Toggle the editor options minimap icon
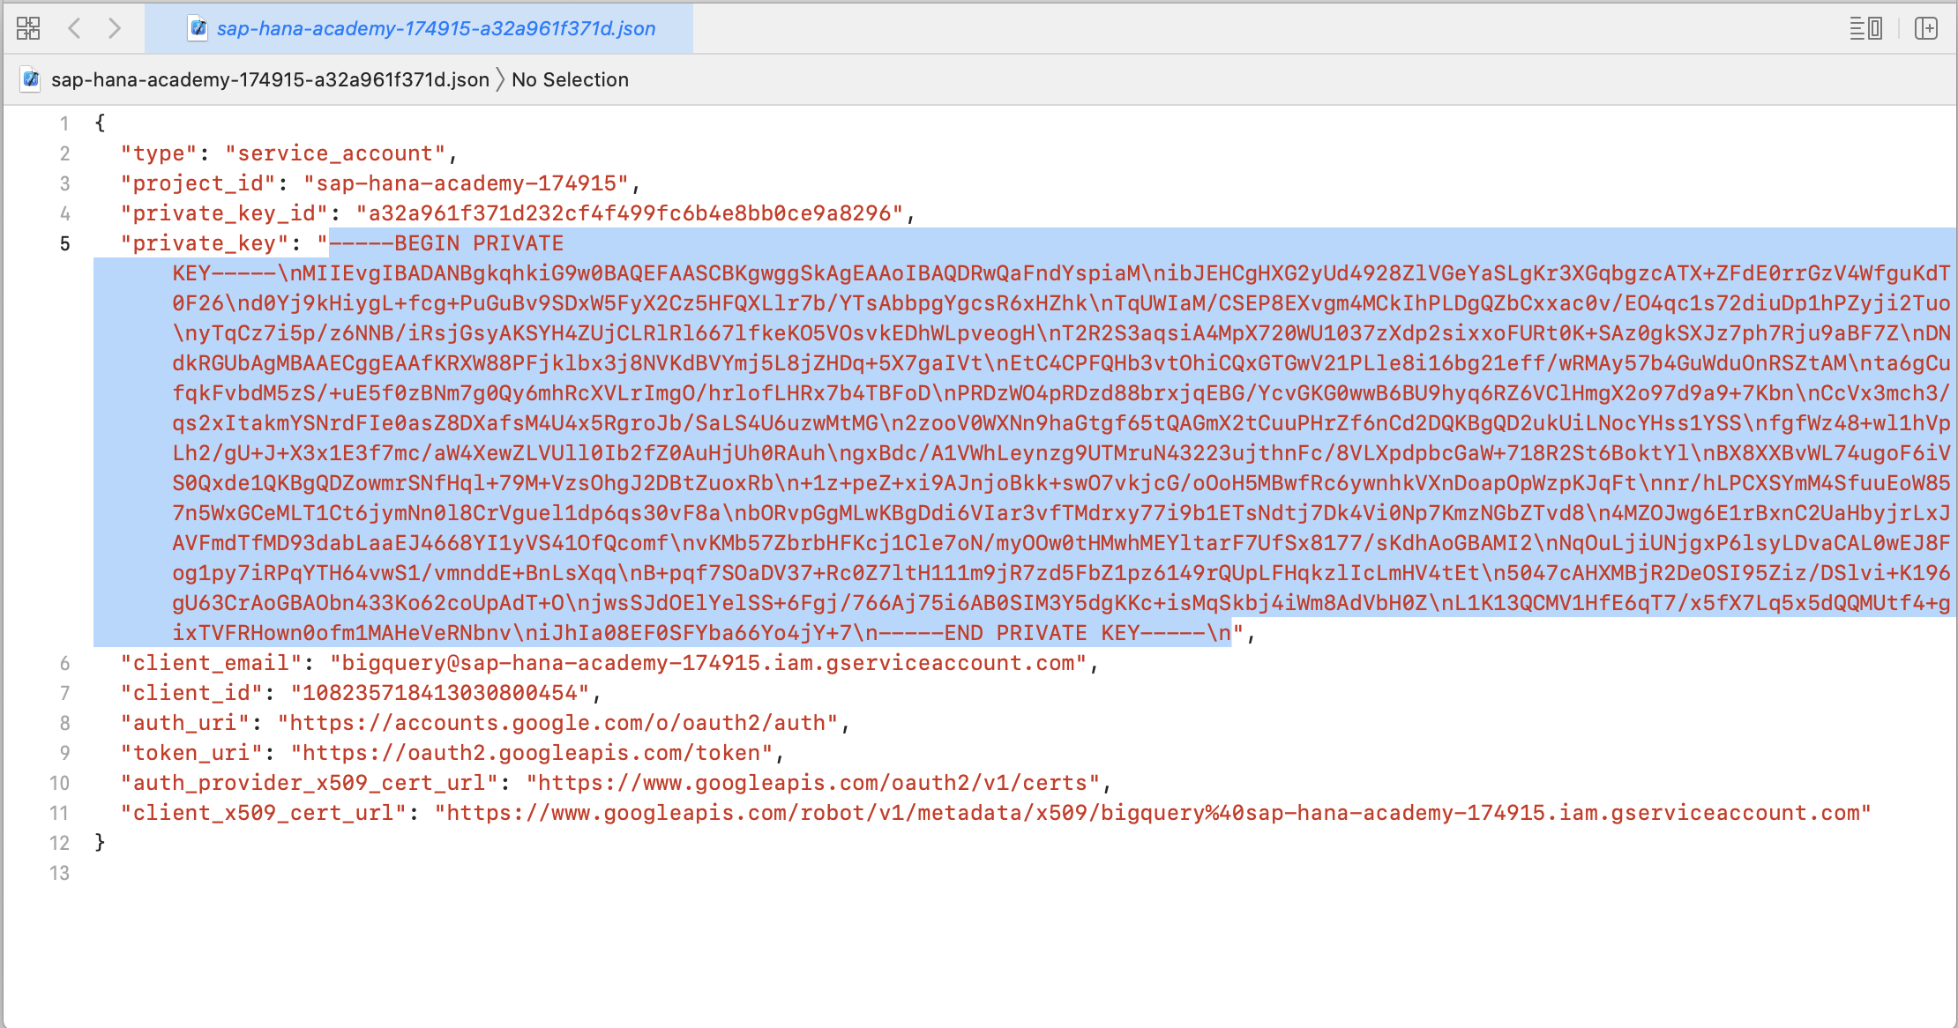1958x1028 pixels. tap(1865, 28)
